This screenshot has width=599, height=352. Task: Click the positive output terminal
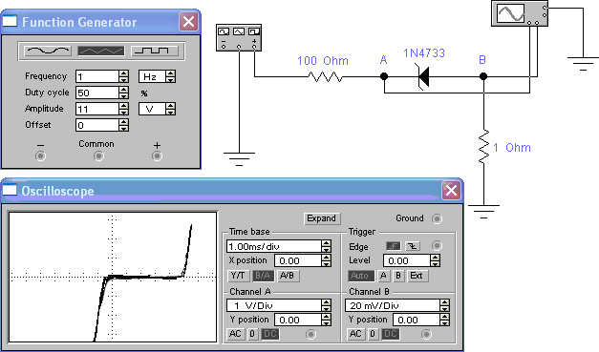[157, 156]
